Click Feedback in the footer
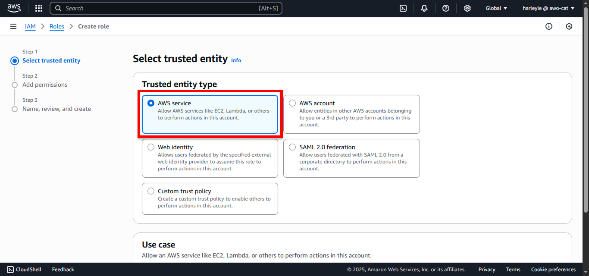 [x=63, y=270]
